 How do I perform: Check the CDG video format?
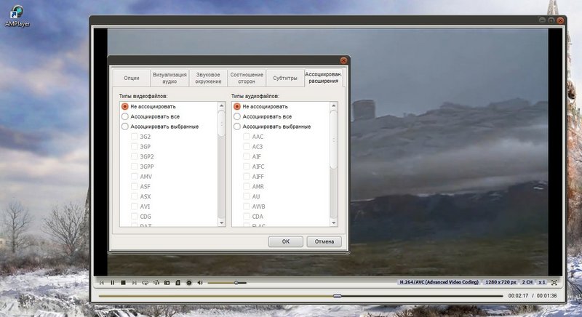point(135,217)
